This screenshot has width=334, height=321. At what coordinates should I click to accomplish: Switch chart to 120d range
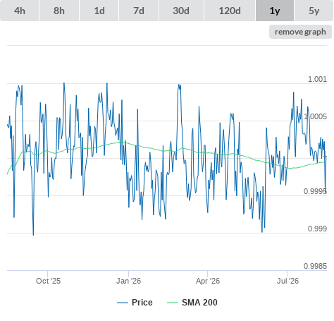pos(230,11)
